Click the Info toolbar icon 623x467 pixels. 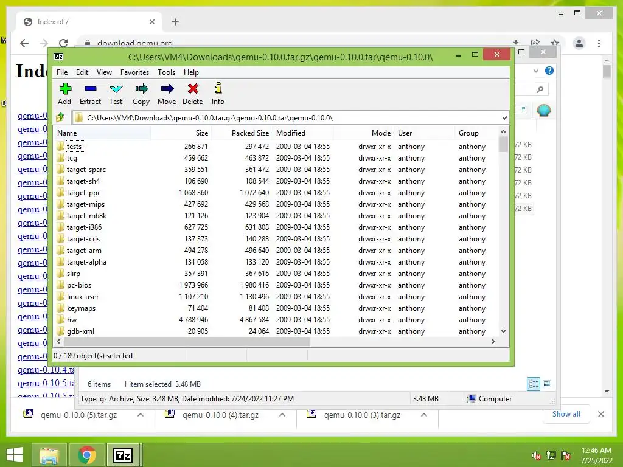[x=218, y=88]
